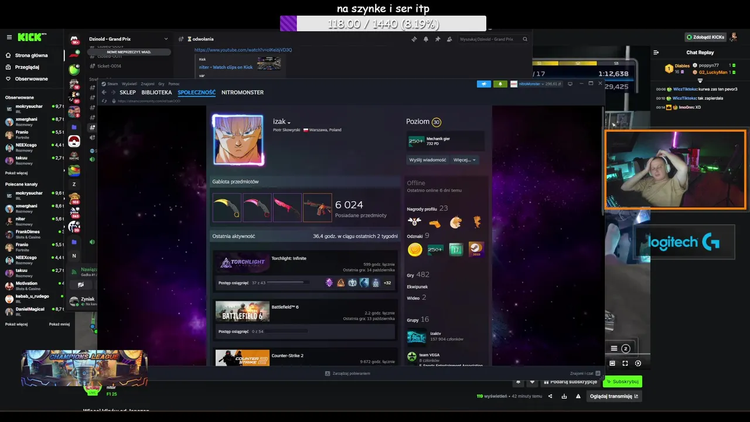The width and height of the screenshot is (750, 422).
Task: Open Battlefield 6 recent game
Action: click(x=285, y=307)
